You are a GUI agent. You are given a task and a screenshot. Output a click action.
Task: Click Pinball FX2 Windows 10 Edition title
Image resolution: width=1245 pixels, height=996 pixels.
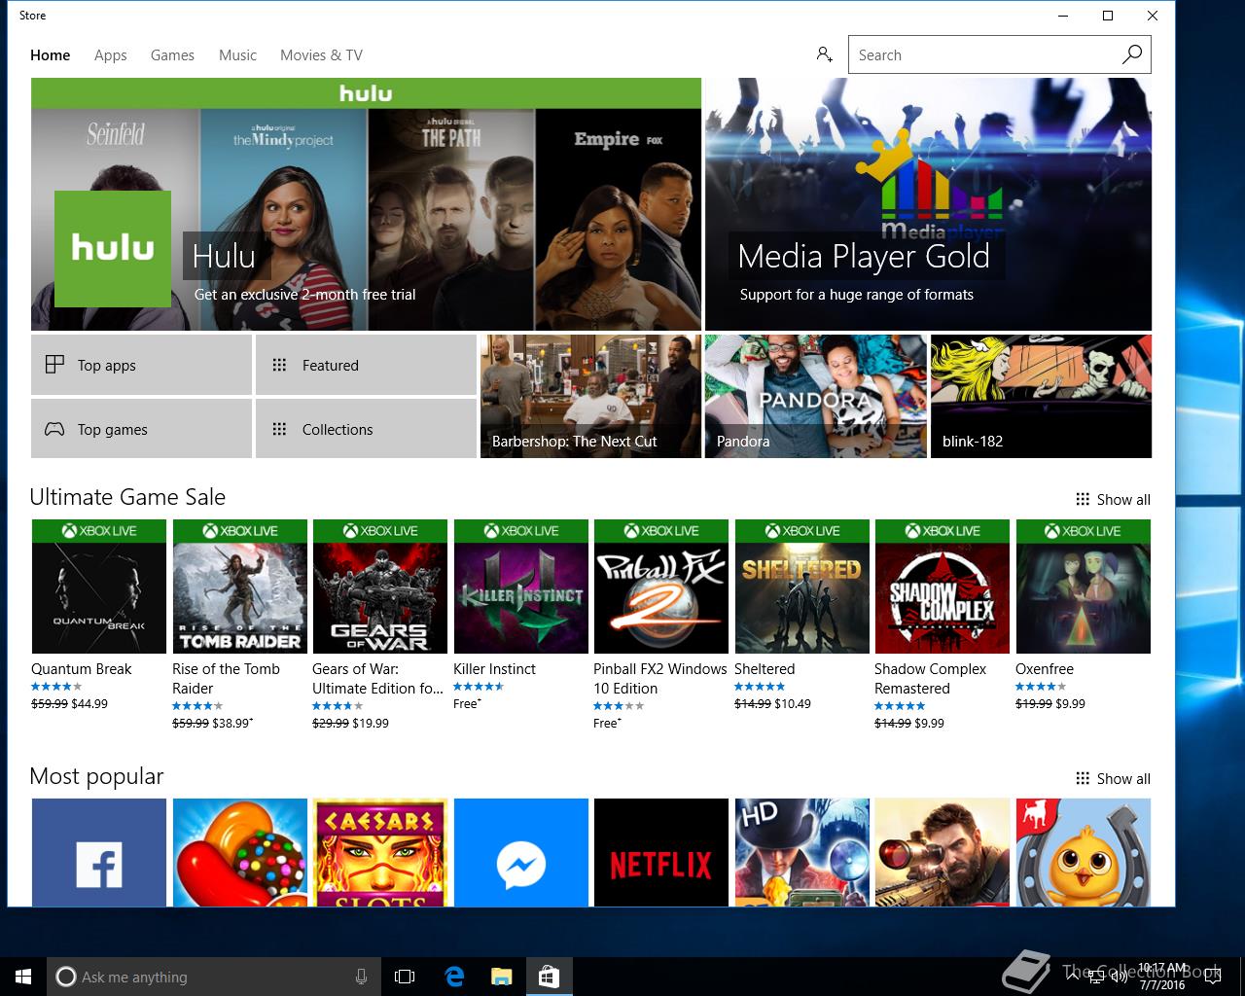(x=660, y=679)
